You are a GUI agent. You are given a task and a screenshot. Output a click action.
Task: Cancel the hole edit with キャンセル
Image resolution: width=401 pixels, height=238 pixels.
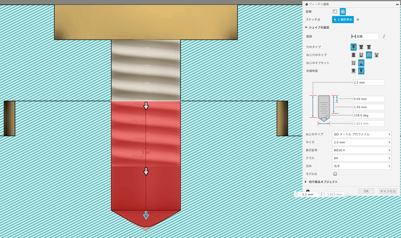click(388, 191)
